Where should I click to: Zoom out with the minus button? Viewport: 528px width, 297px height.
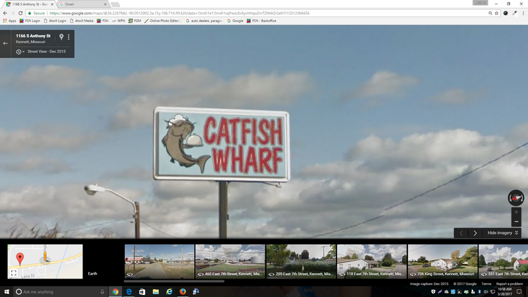click(516, 222)
